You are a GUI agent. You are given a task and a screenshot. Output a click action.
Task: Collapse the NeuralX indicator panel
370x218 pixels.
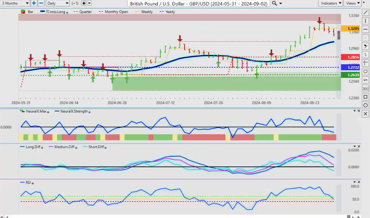tap(354, 111)
